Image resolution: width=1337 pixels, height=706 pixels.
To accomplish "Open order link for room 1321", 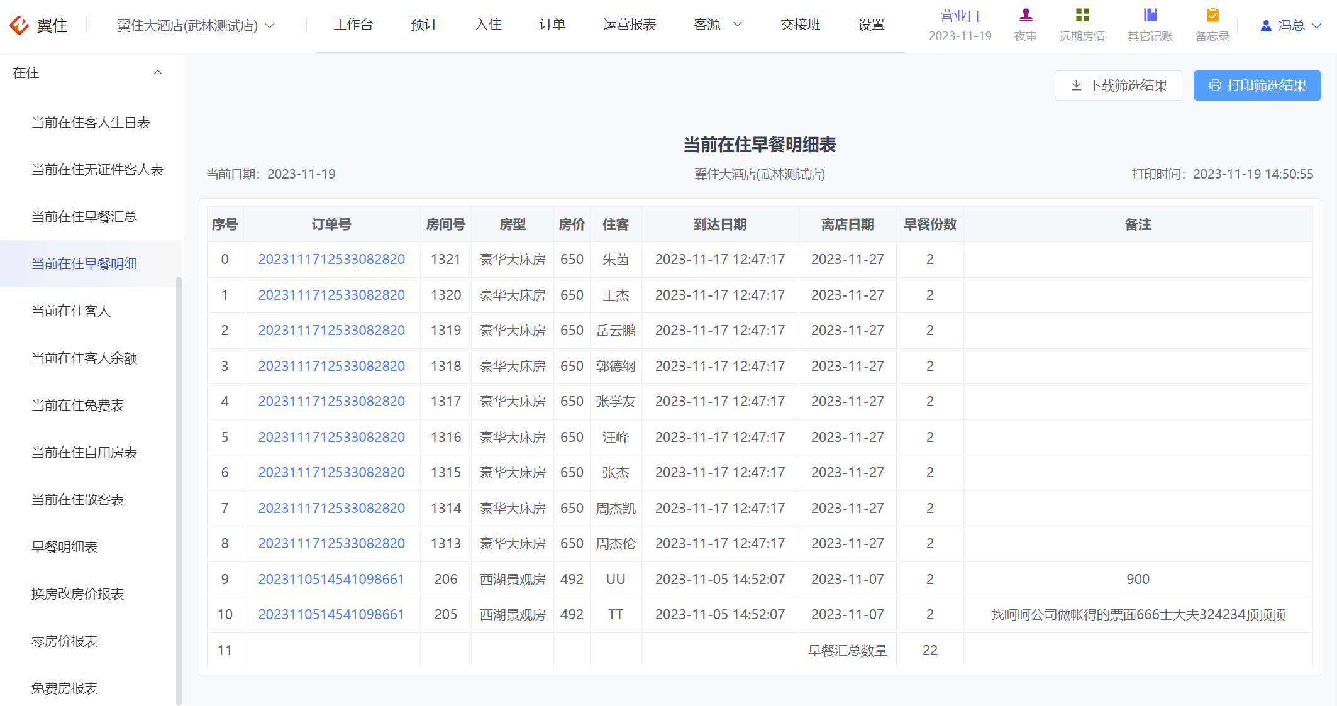I will pyautogui.click(x=331, y=260).
